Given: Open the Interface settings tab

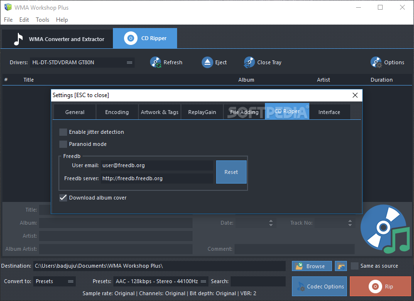Looking at the screenshot, I should coord(329,112).
